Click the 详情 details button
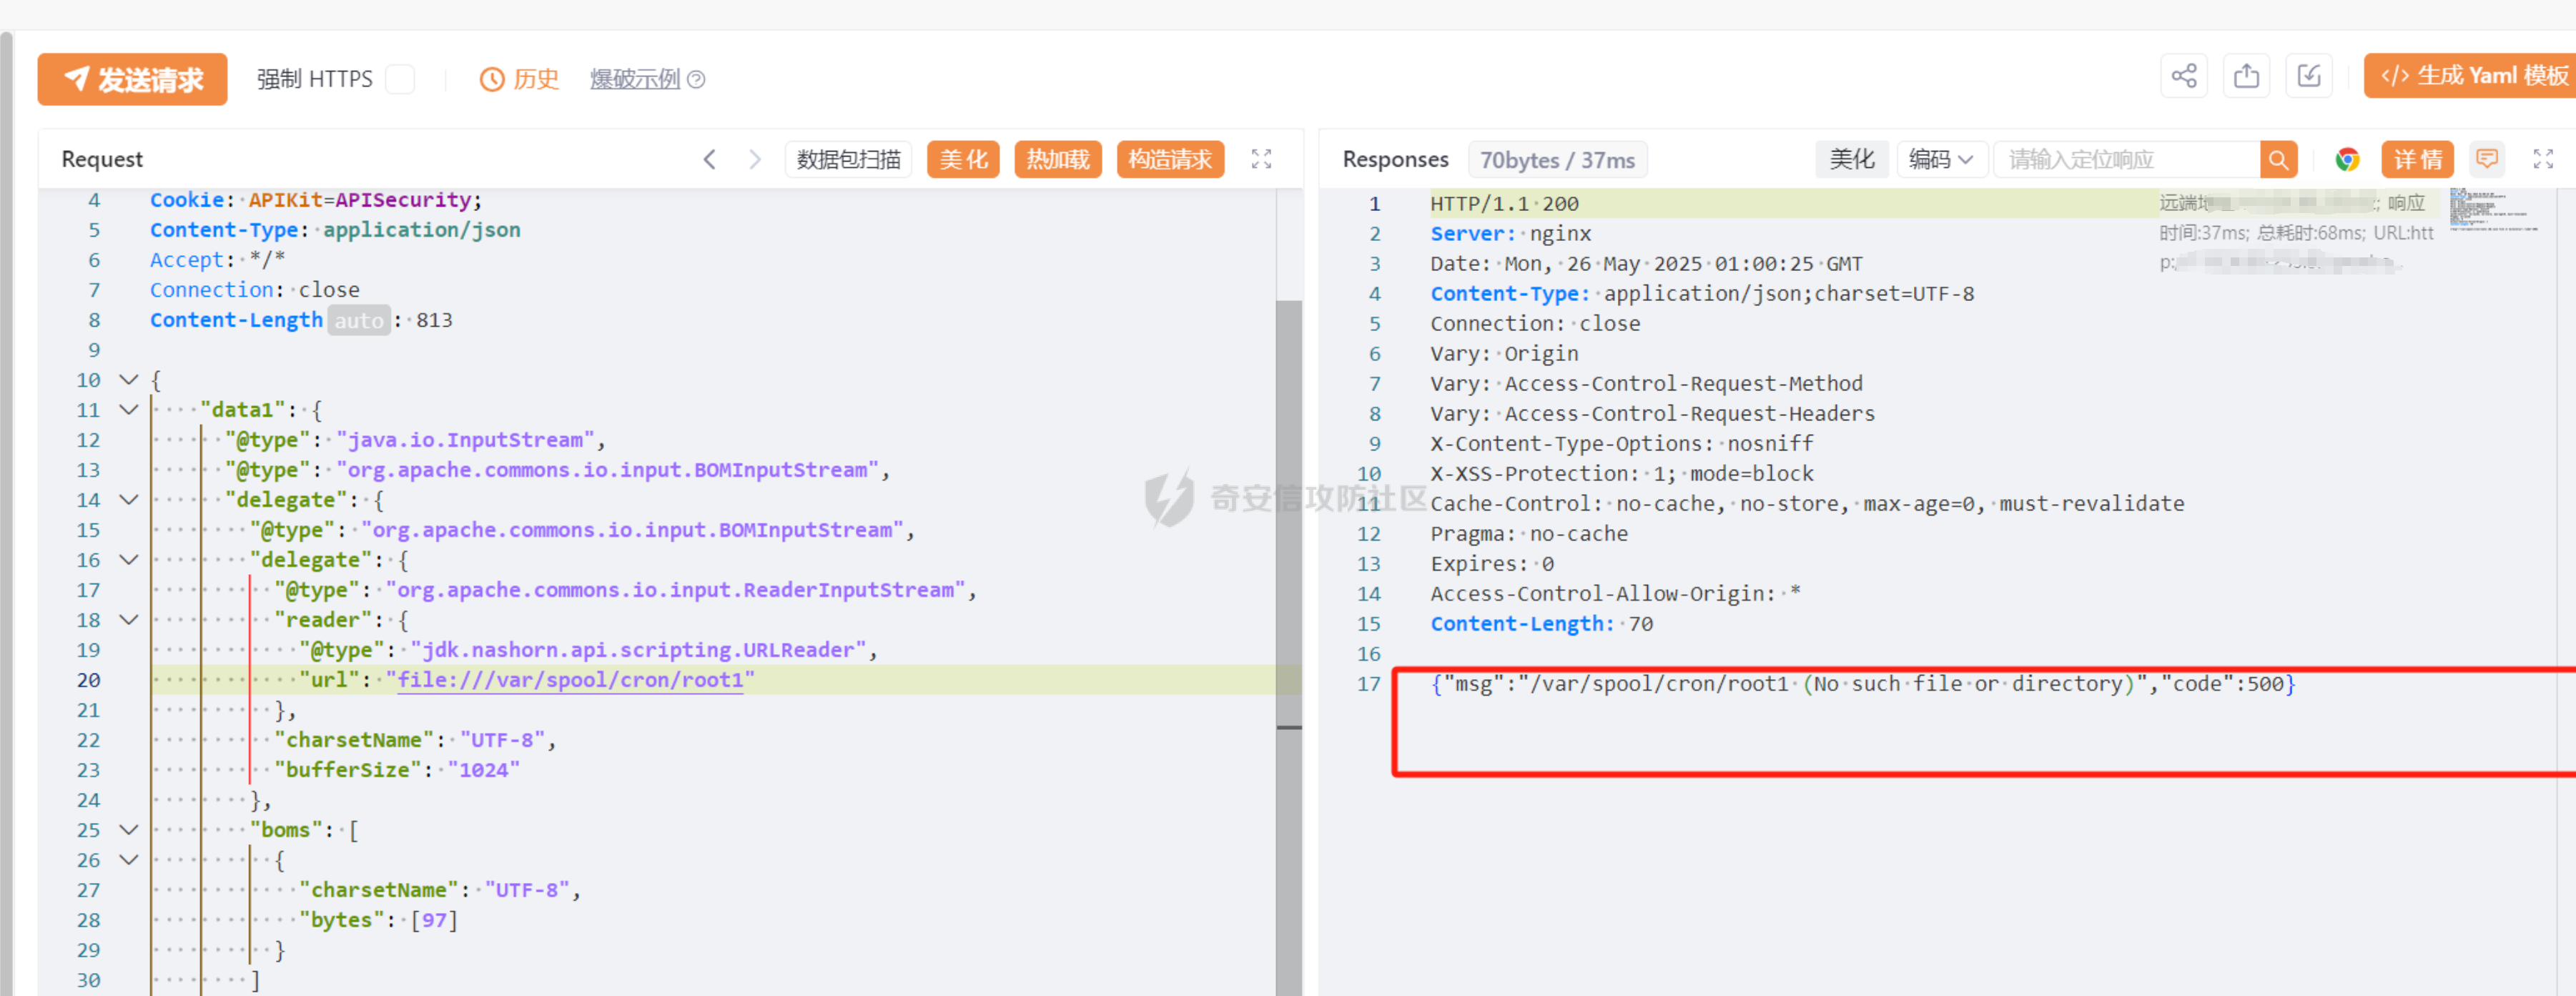This screenshot has height=996, width=2576. tap(2417, 159)
